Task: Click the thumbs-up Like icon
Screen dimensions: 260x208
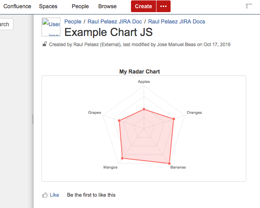Action: [45, 195]
